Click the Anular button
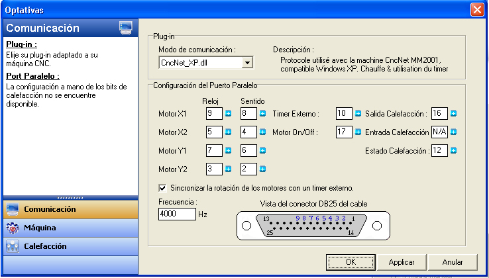 453,261
